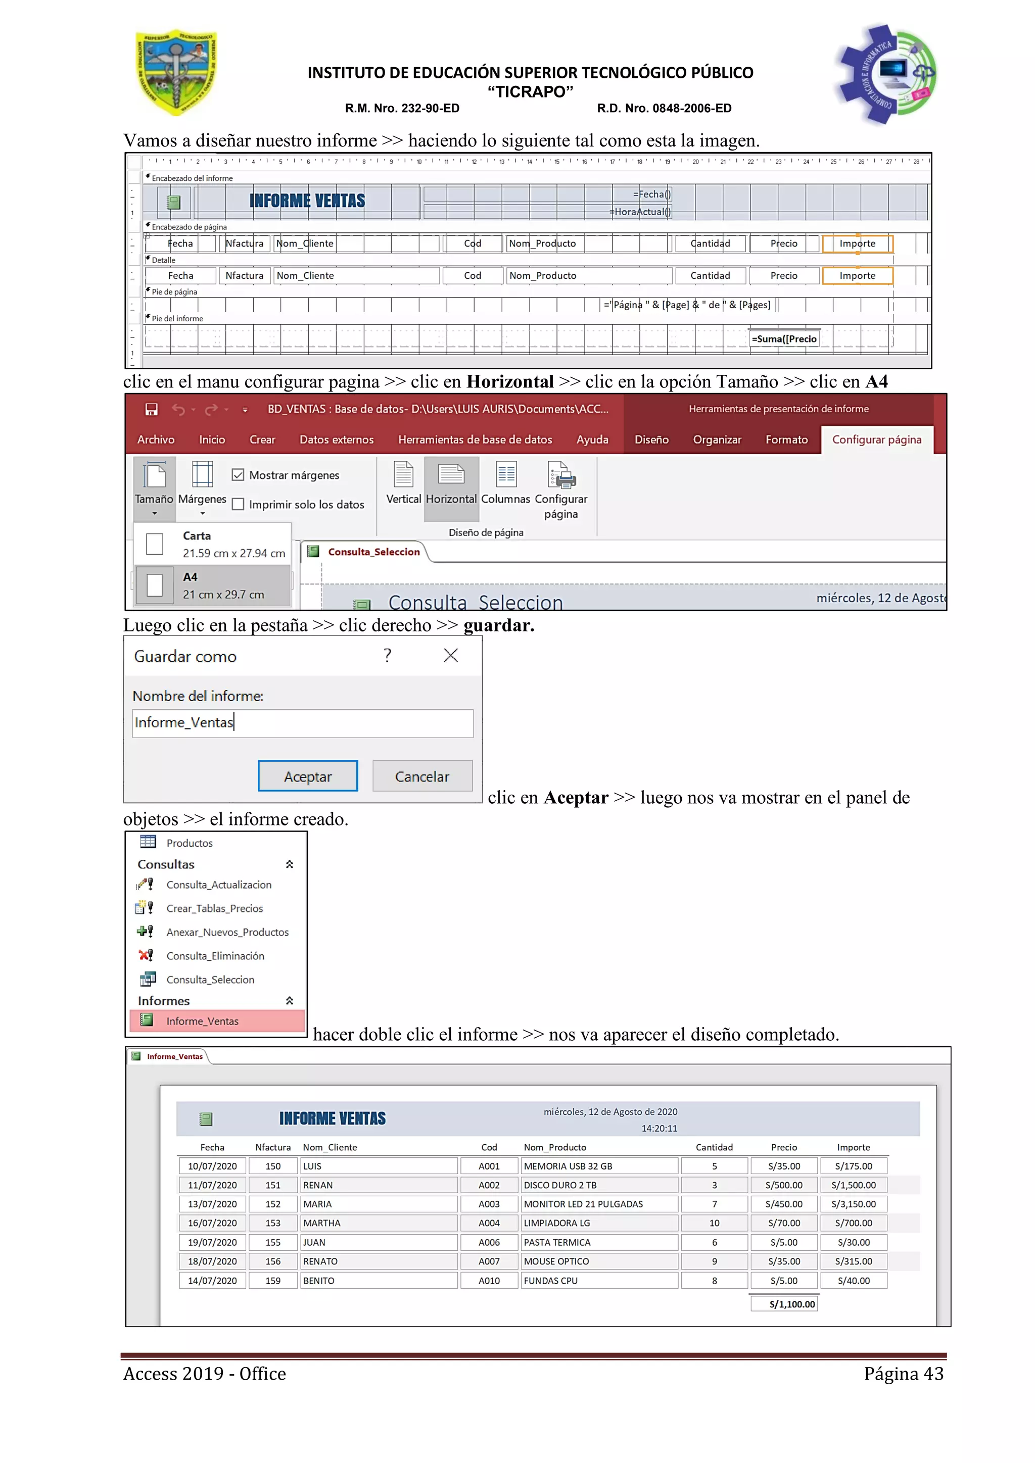Switch to the Formato tab
Viewport: 1035px width, 1463px height.
(x=787, y=440)
